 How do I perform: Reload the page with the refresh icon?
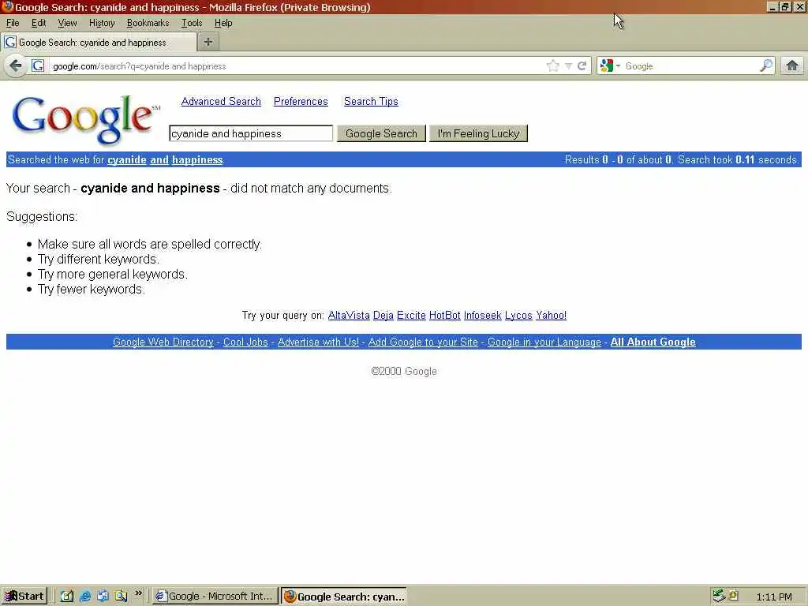[582, 66]
